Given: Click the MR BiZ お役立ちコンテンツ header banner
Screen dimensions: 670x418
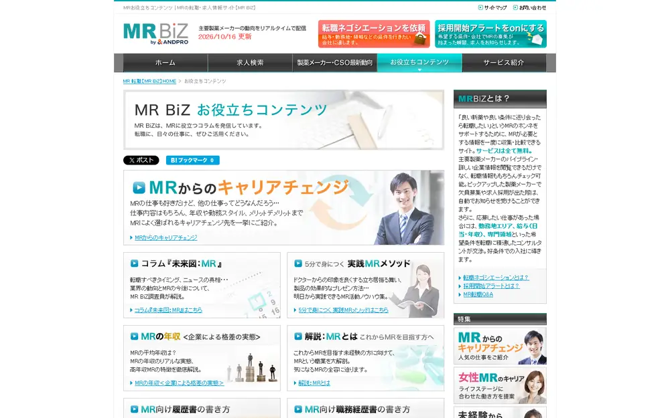Looking at the screenshot, I should [x=283, y=120].
